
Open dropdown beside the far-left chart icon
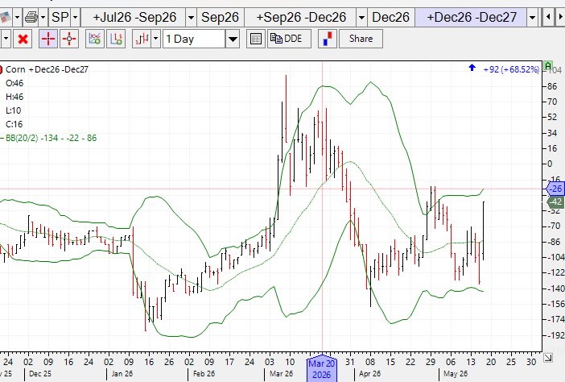pyautogui.click(x=17, y=17)
